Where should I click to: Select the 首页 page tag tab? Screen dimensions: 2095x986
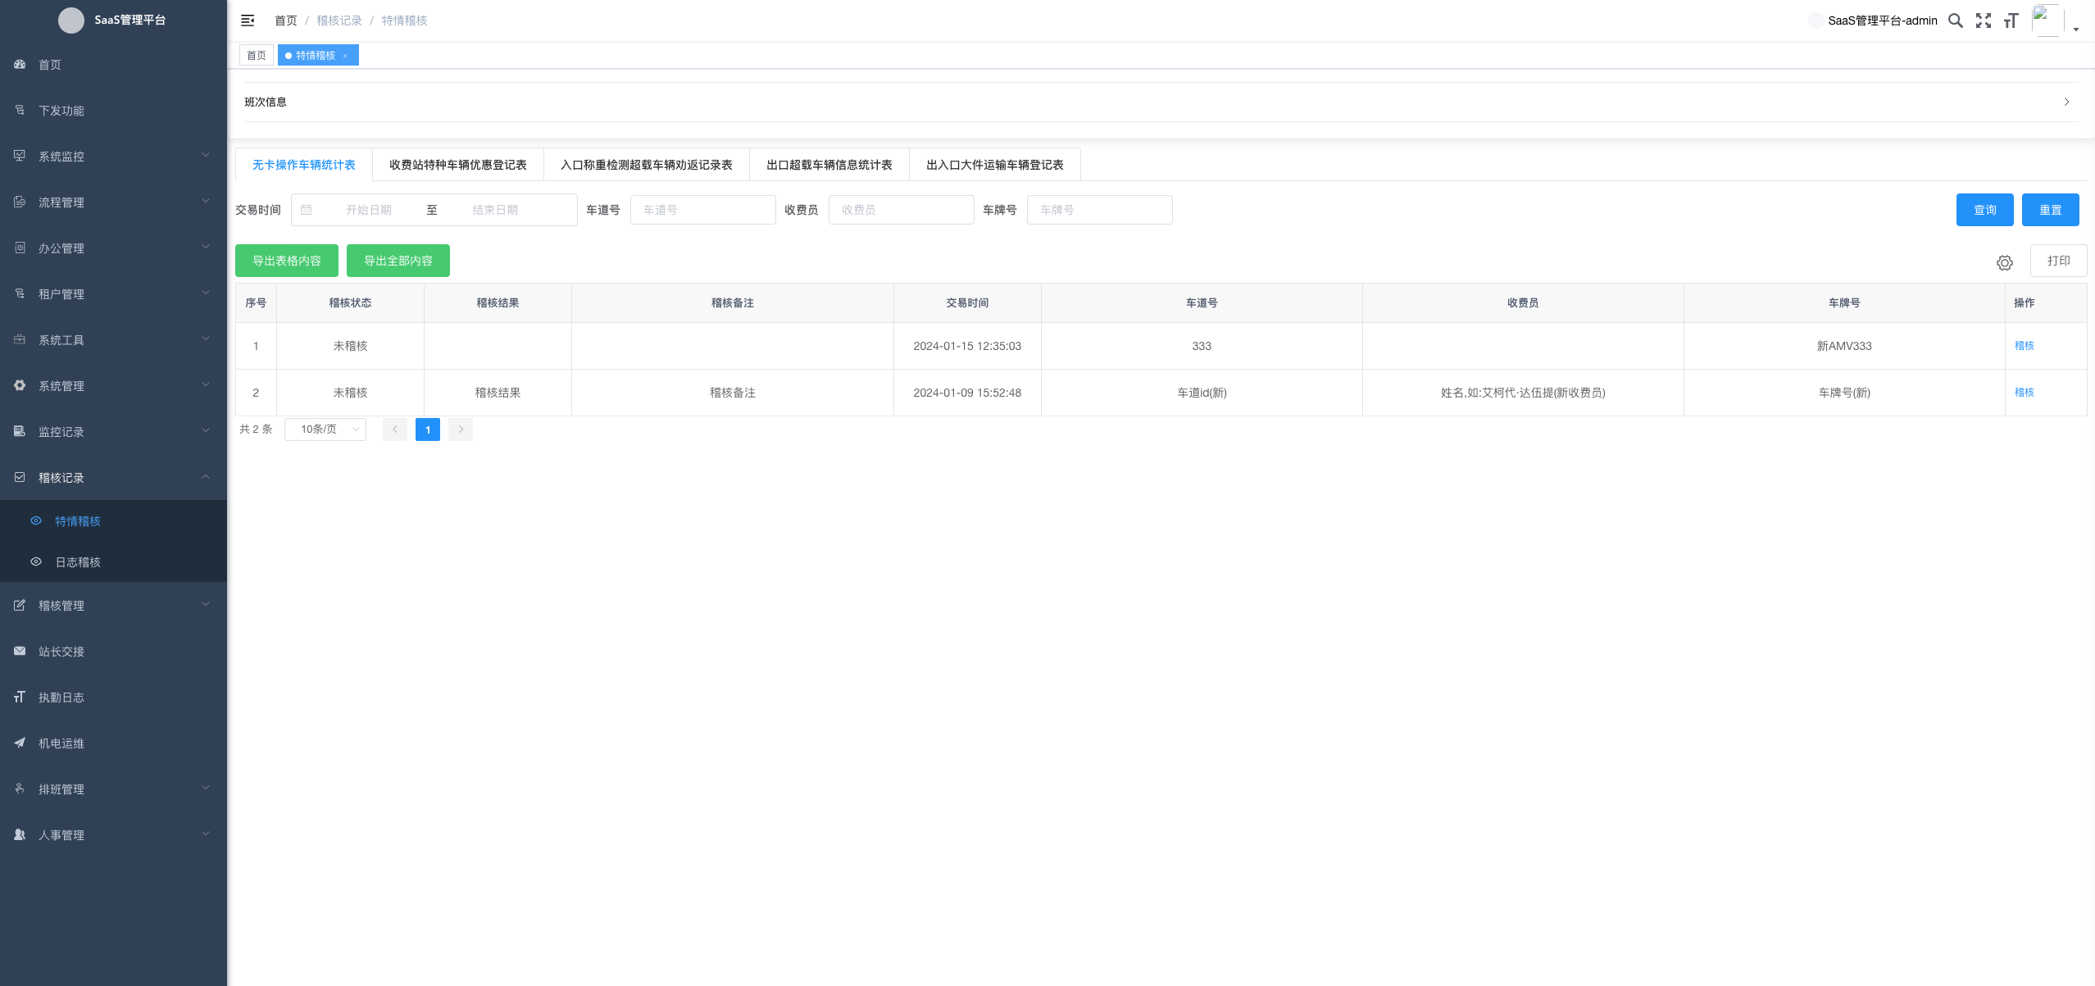coord(257,55)
